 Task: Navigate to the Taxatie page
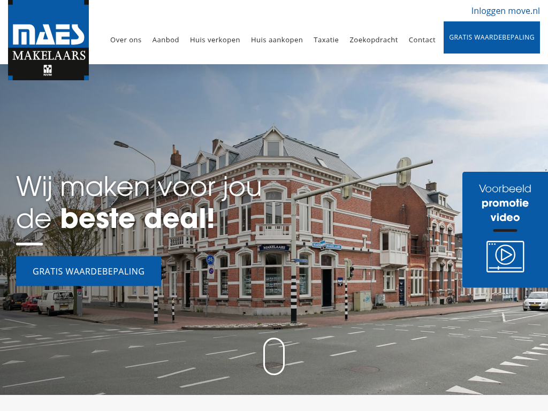[326, 40]
